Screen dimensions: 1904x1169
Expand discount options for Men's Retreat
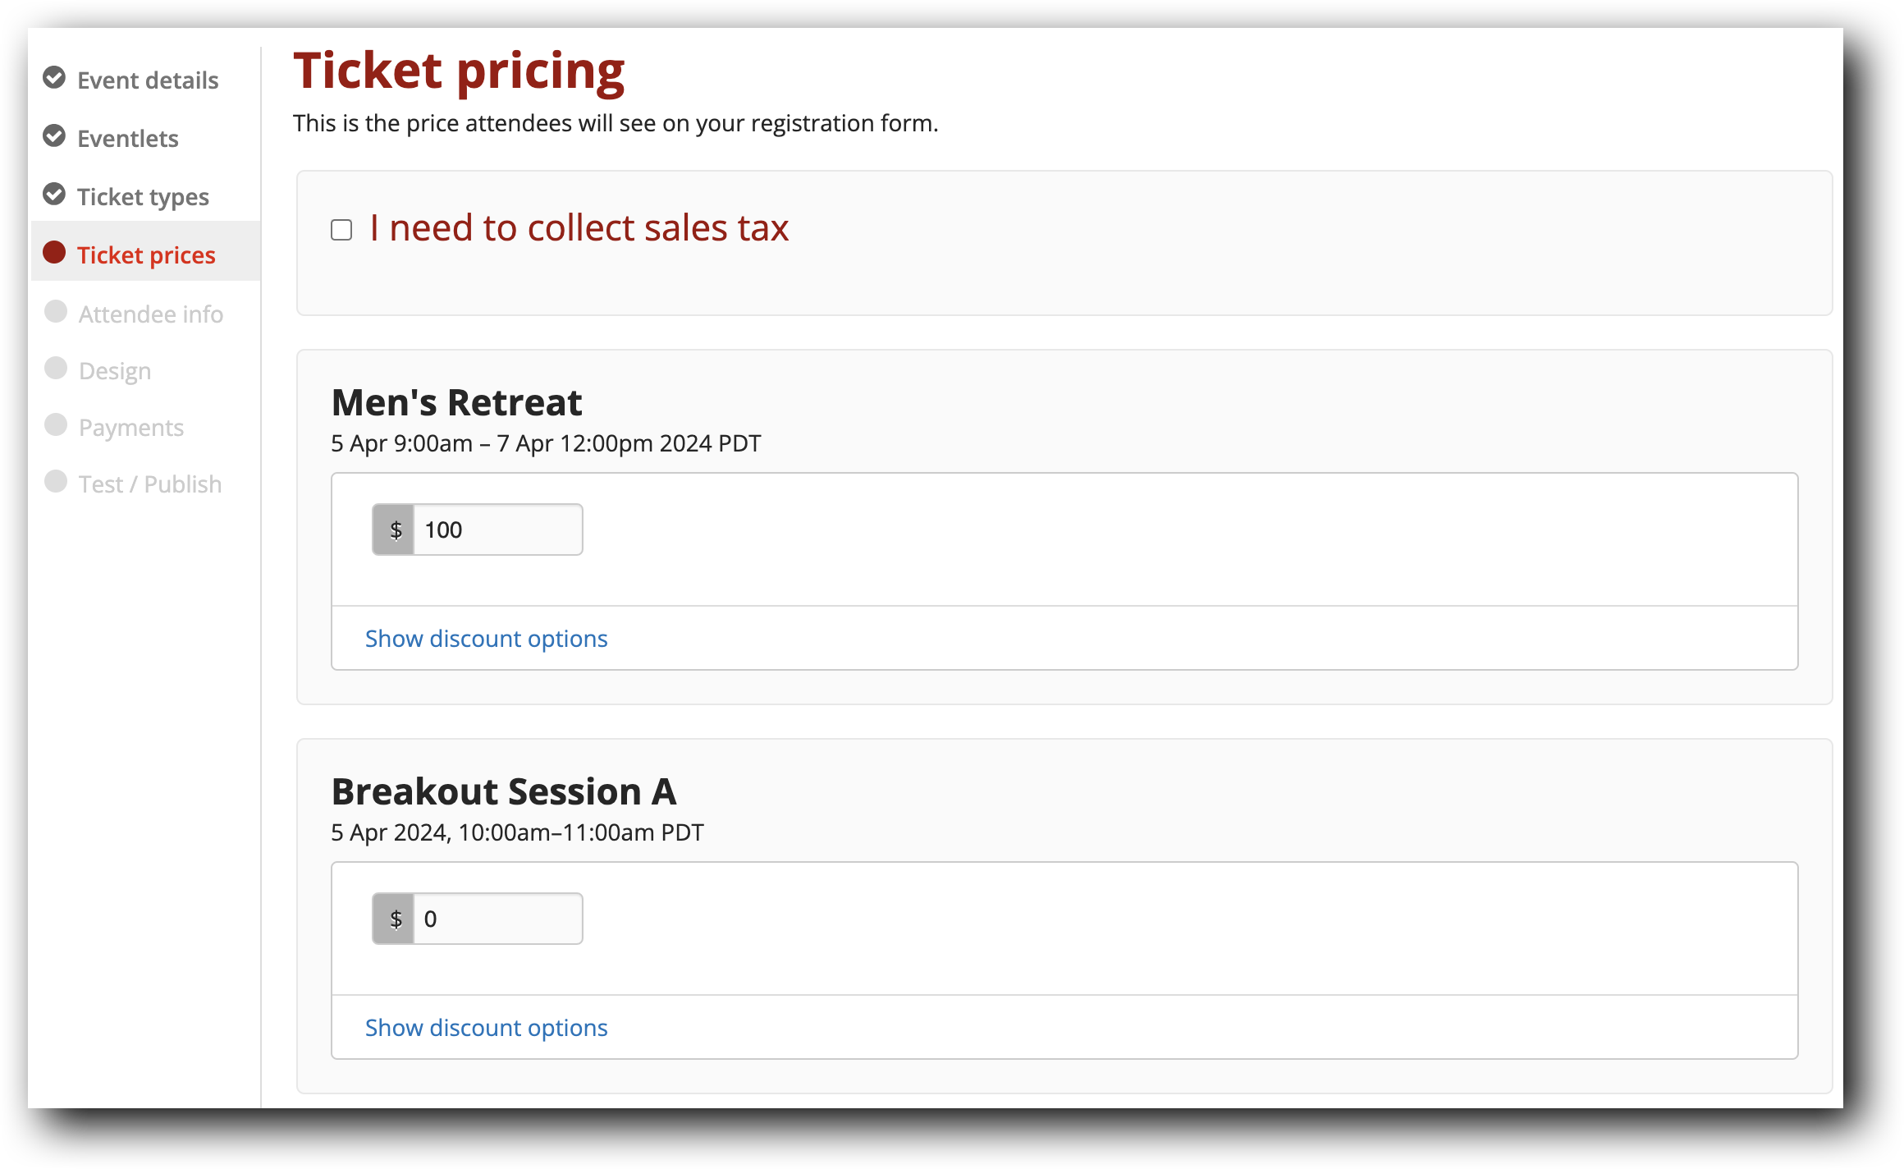click(x=486, y=638)
